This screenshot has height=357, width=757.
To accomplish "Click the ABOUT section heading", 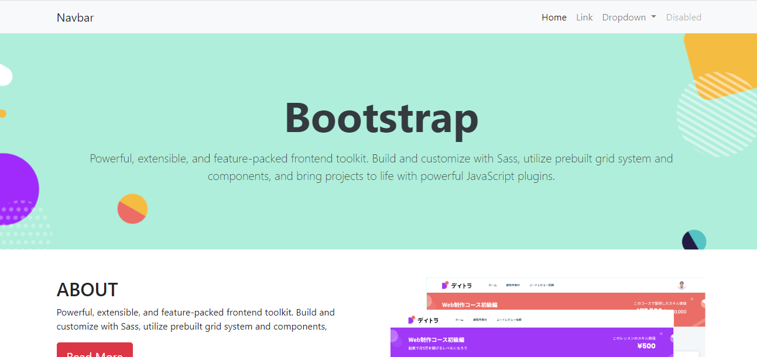I will point(87,290).
